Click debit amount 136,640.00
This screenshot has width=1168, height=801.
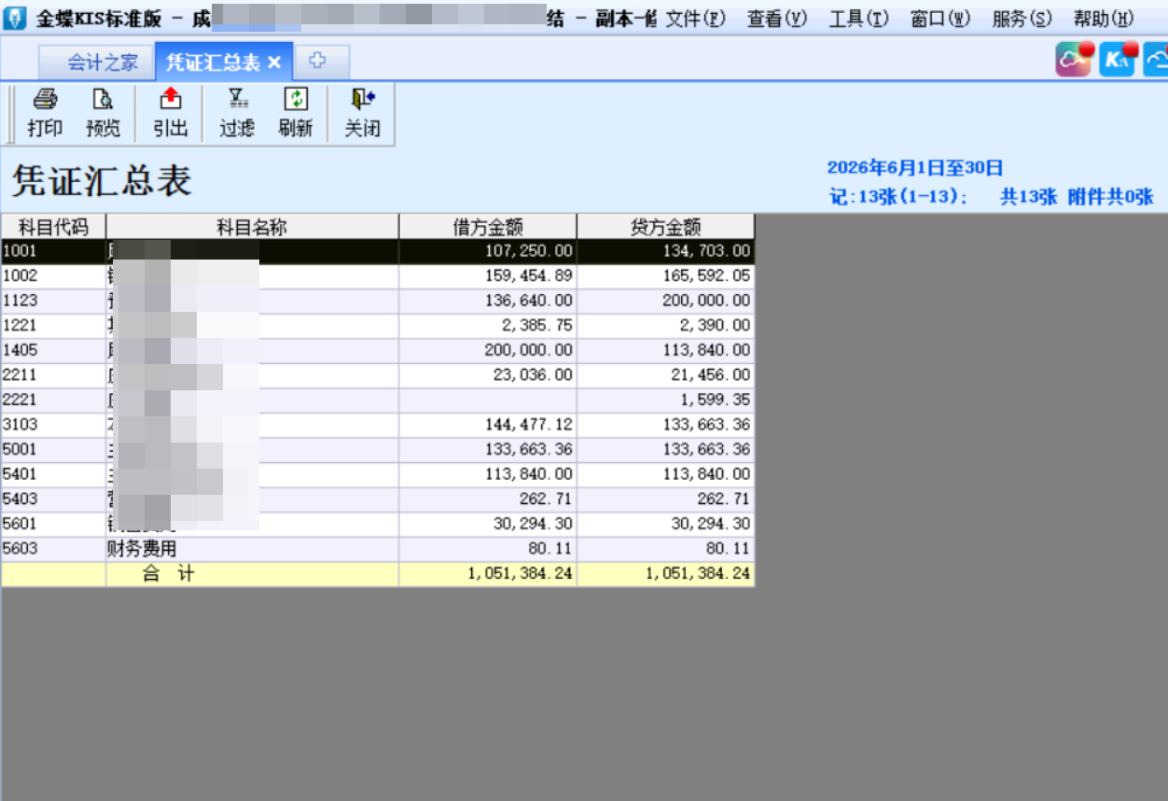(488, 301)
